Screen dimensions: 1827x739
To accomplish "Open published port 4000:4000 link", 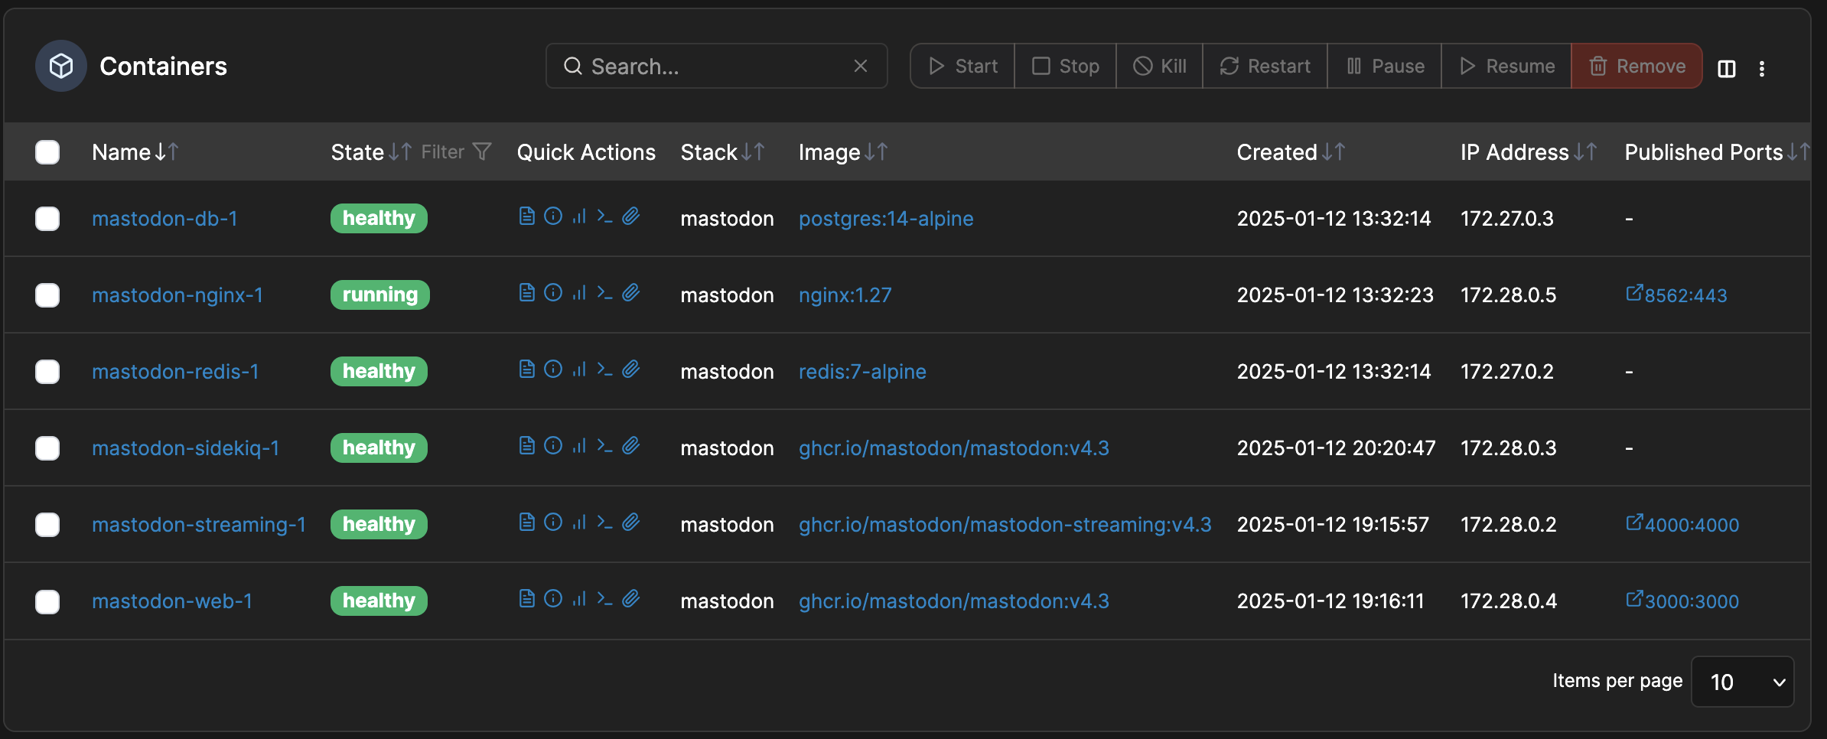I will pos(1682,524).
